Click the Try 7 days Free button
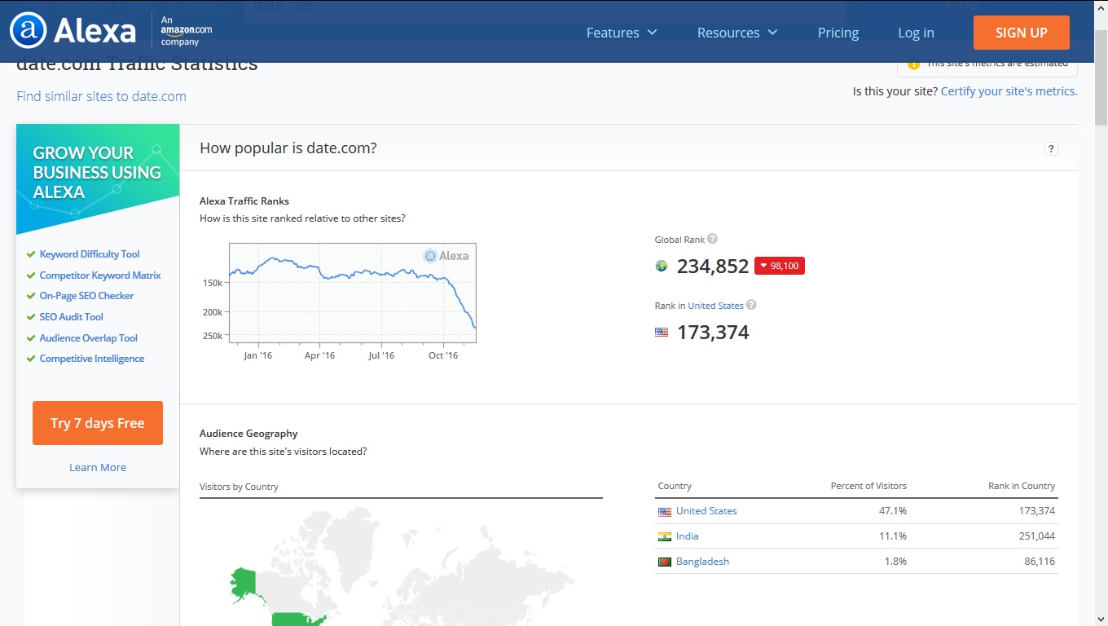The image size is (1108, 626). coord(98,423)
